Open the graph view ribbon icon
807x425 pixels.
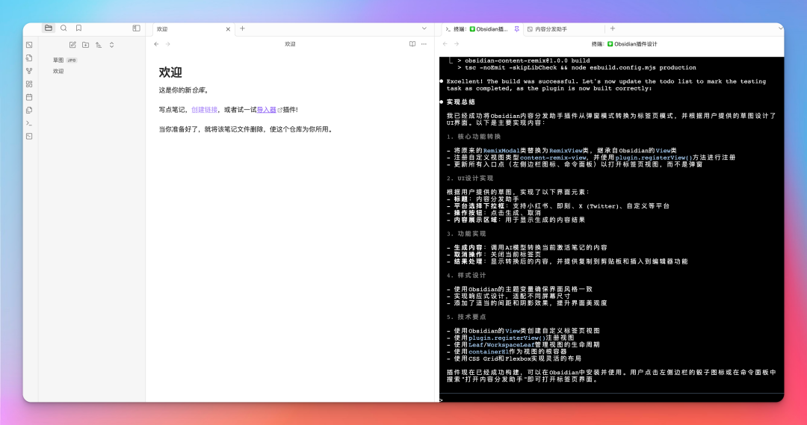click(x=29, y=71)
